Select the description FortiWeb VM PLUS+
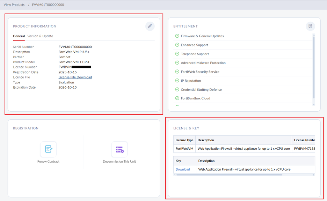Image resolution: width=327 pixels, height=201 pixels. coord(74,52)
